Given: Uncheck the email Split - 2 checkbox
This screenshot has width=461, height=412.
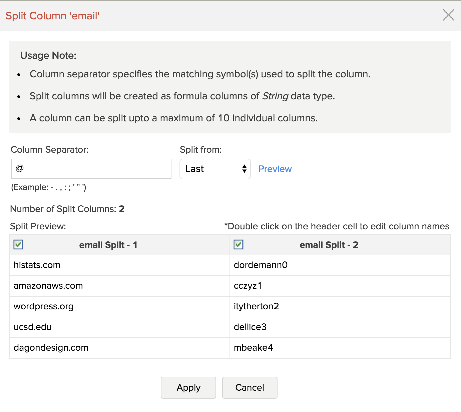Looking at the screenshot, I should [239, 245].
